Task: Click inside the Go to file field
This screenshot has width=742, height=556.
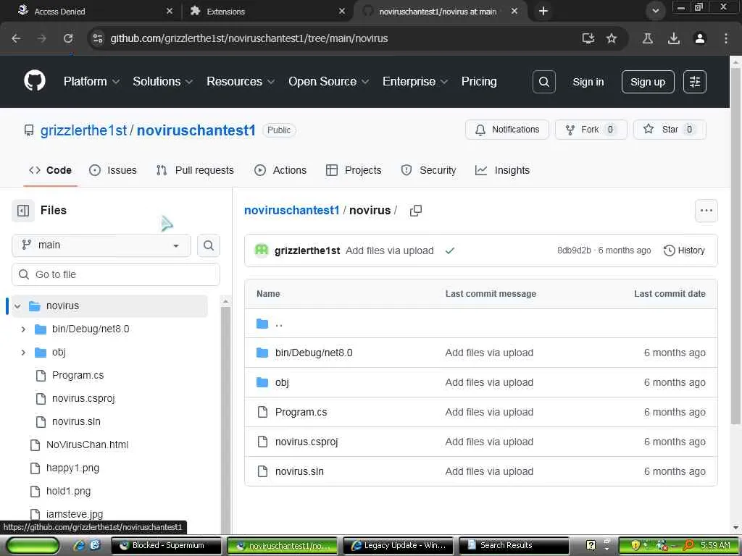Action: pyautogui.click(x=116, y=274)
